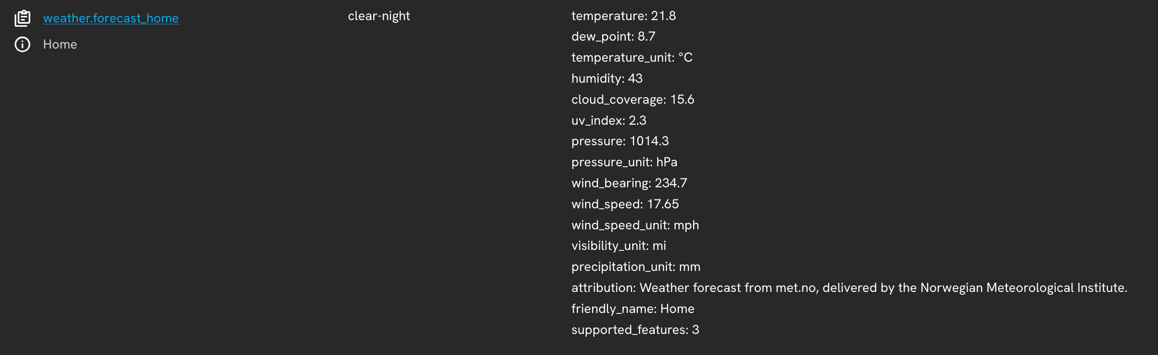
Task: Click the wind_speed: 17.65 attribute
Action: (x=625, y=204)
